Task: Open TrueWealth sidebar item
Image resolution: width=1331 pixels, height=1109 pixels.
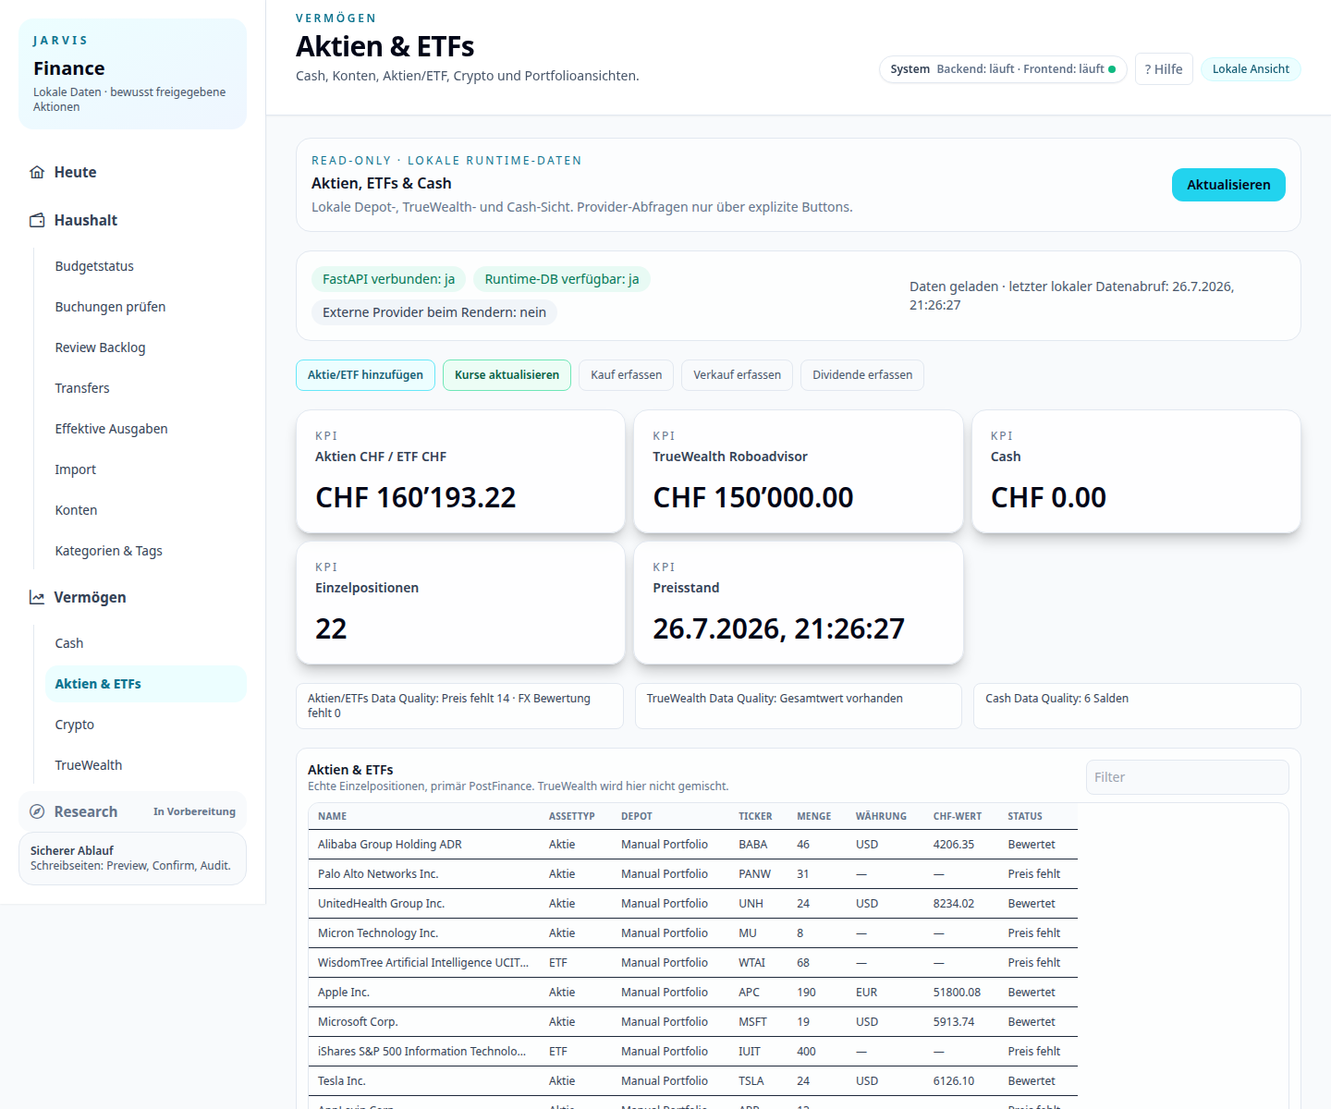Action: point(145,765)
